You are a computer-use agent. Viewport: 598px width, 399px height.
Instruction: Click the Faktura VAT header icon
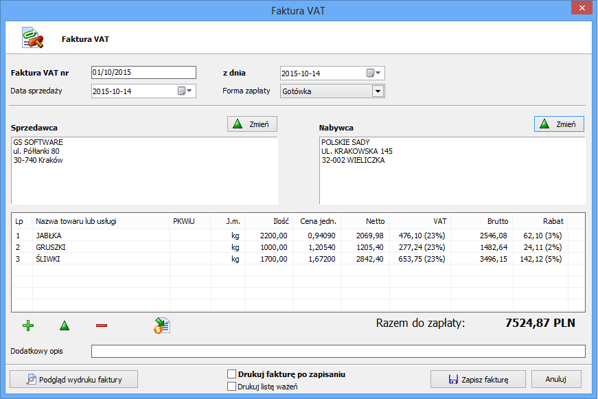[x=33, y=39]
